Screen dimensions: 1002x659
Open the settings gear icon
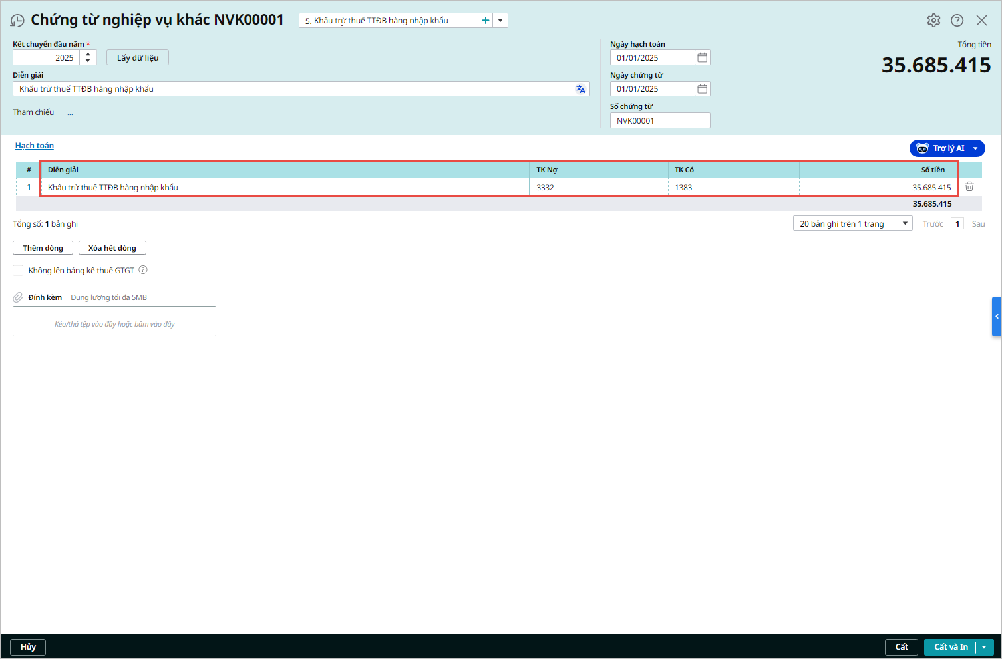[x=933, y=21]
